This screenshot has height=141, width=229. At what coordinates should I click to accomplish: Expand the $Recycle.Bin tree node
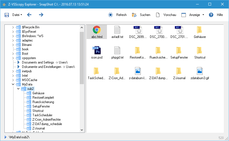13,27
